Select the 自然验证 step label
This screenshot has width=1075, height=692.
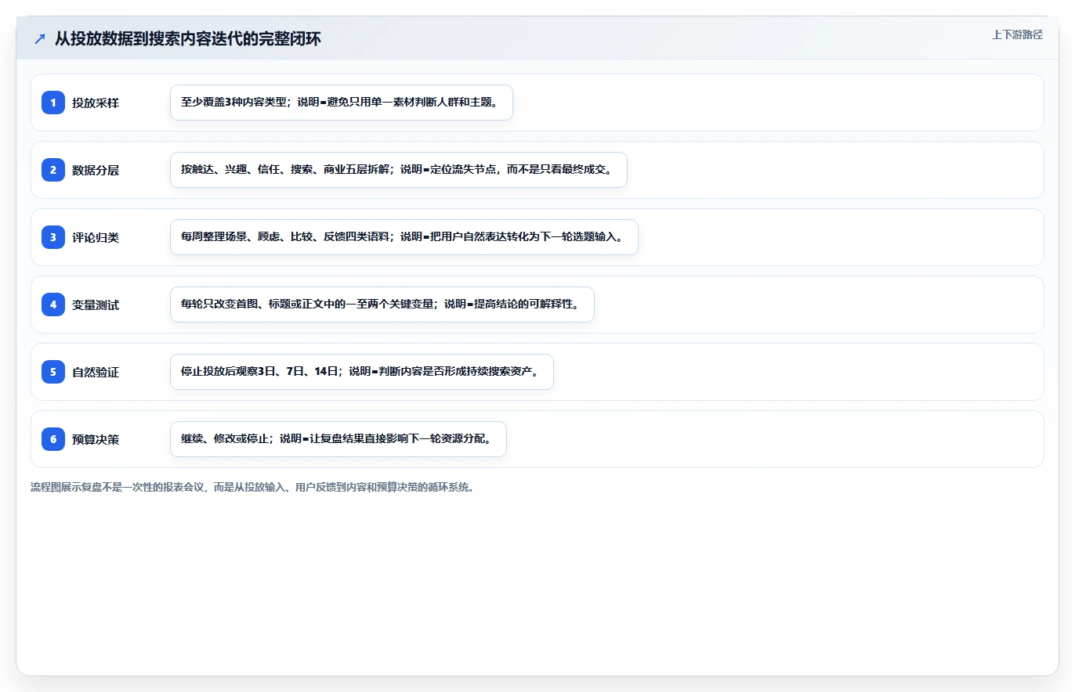[96, 372]
